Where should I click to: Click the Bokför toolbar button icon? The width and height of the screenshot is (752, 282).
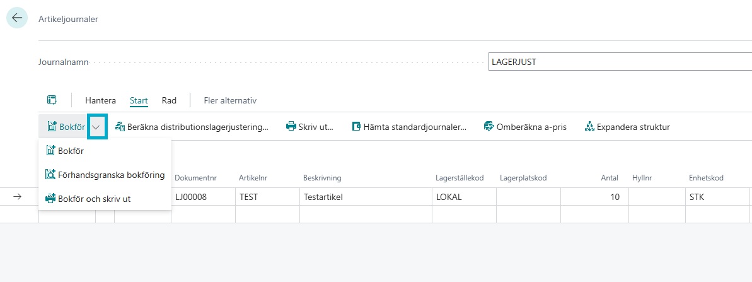coord(52,127)
